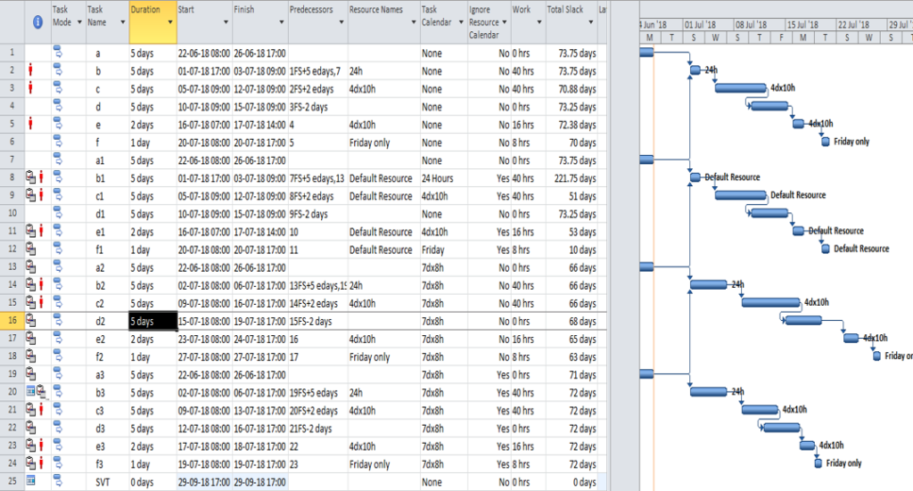Open the Resource Names column filter dropdown
The width and height of the screenshot is (913, 491).
point(414,22)
